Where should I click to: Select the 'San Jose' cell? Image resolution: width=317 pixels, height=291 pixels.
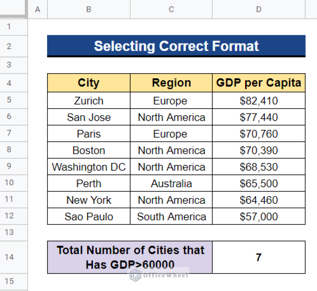pos(89,117)
